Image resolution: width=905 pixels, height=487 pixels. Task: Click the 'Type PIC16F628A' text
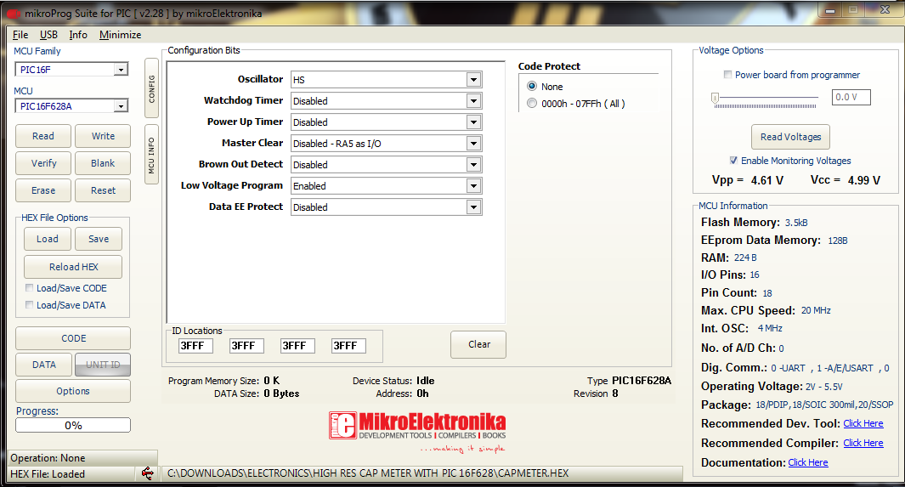pyautogui.click(x=629, y=381)
